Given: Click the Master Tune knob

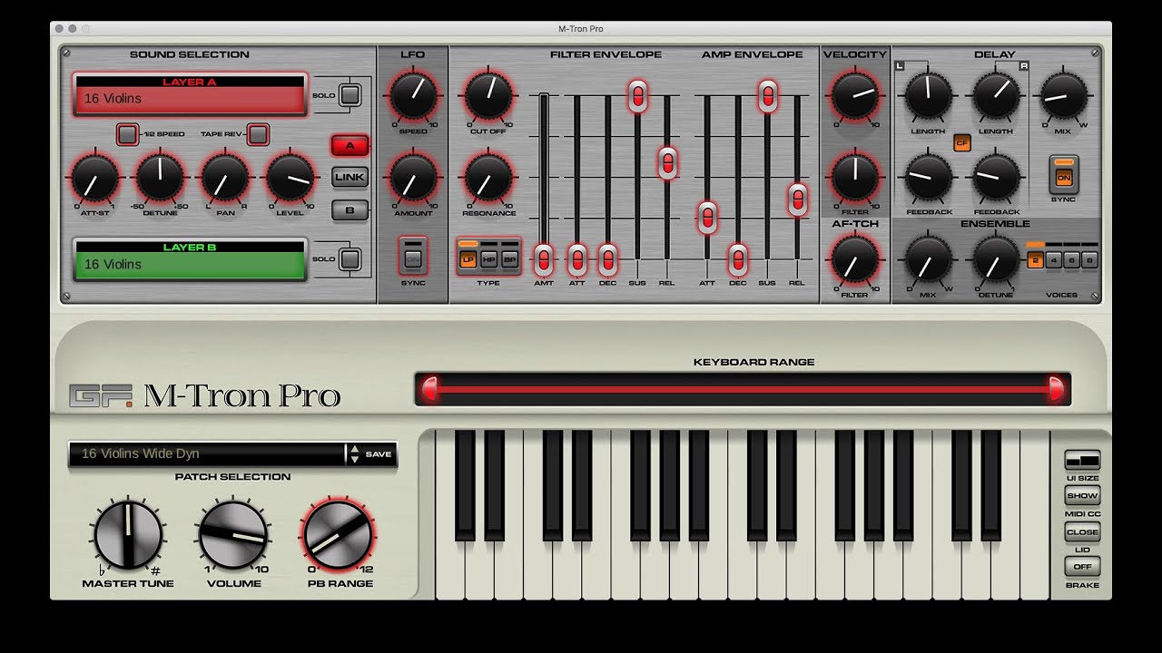Looking at the screenshot, I should 129,536.
